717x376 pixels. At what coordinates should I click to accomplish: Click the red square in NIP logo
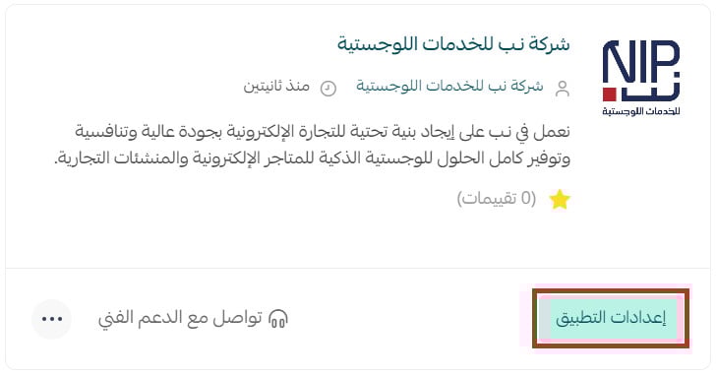(609, 94)
